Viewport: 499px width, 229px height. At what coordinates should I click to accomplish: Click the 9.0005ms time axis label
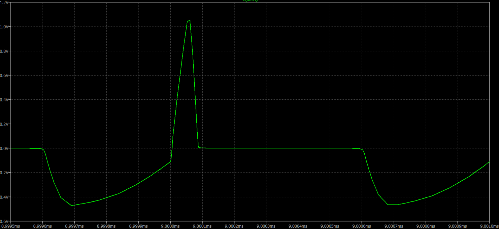click(330, 226)
